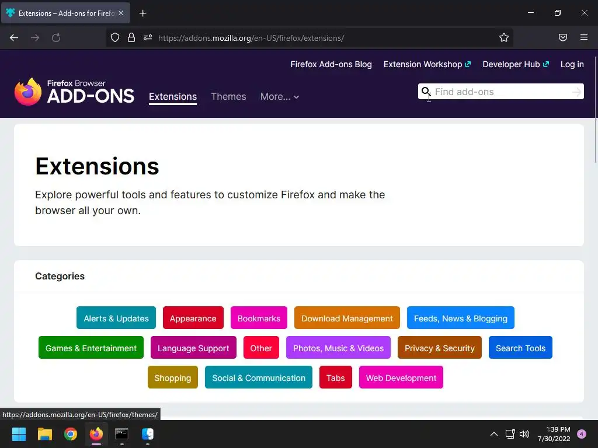598x448 pixels.
Task: Click the browser forward arrow
Action: pos(35,38)
